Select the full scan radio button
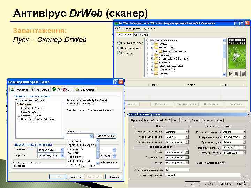 click(119, 48)
